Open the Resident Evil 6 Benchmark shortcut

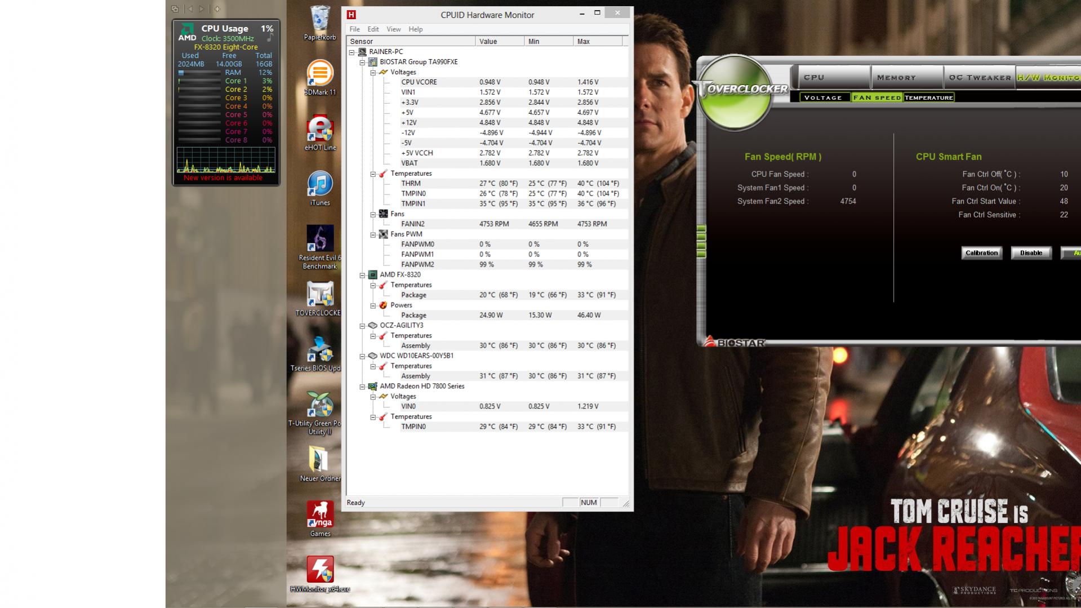tap(320, 247)
